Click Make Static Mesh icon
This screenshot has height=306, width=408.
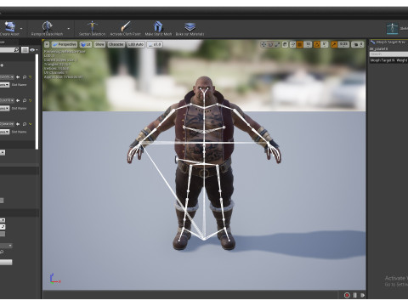coord(158,26)
